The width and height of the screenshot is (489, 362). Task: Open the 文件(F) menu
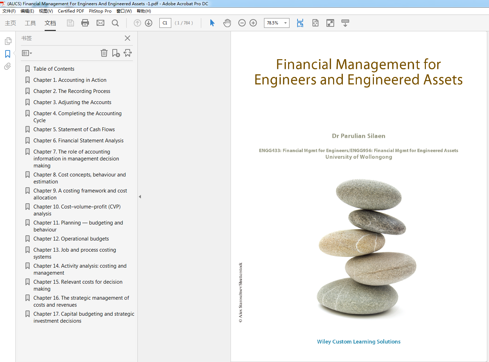click(9, 11)
